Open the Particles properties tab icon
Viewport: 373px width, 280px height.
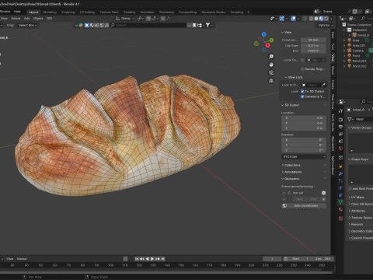pyautogui.click(x=340, y=181)
